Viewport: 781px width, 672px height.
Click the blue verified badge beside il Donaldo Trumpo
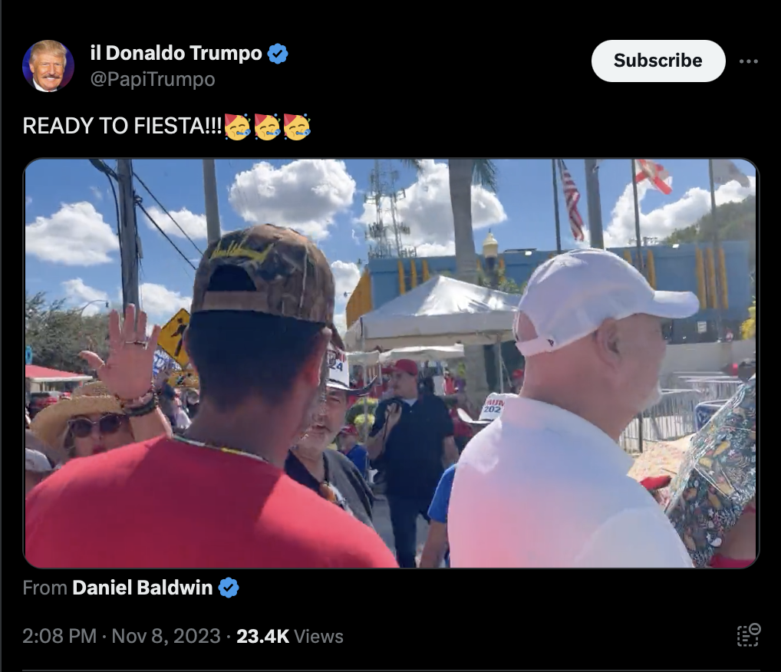coord(278,53)
